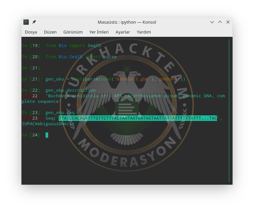Click the window title 'Masaüstü : ipython — Konsol'

pyautogui.click(x=127, y=22)
